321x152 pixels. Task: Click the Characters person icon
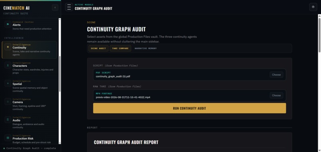8,65
